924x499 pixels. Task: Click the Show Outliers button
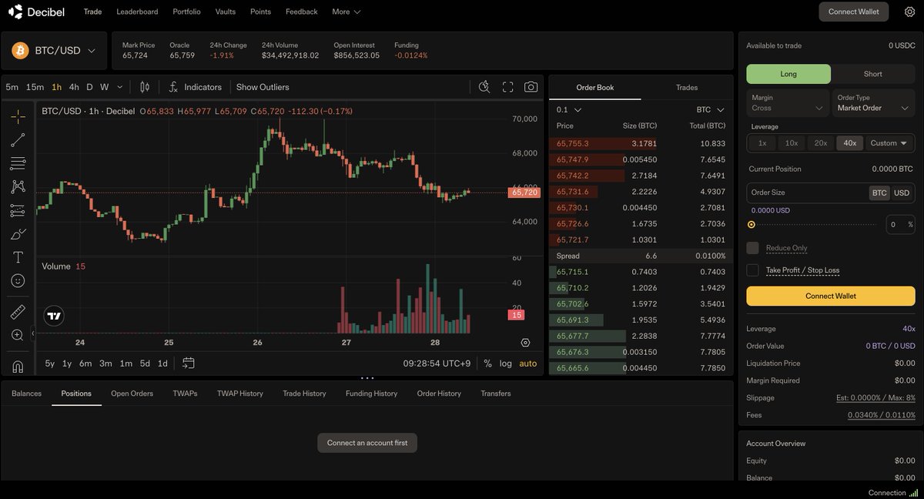[263, 87]
